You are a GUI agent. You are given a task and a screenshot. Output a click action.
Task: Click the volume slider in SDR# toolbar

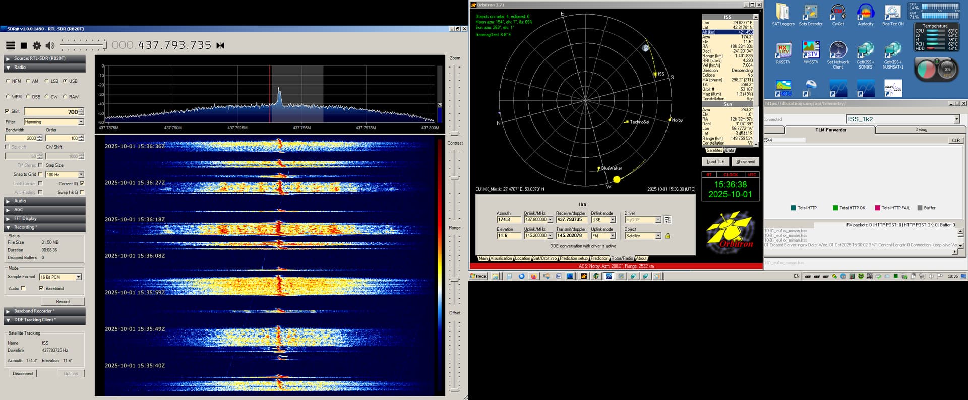pos(83,46)
